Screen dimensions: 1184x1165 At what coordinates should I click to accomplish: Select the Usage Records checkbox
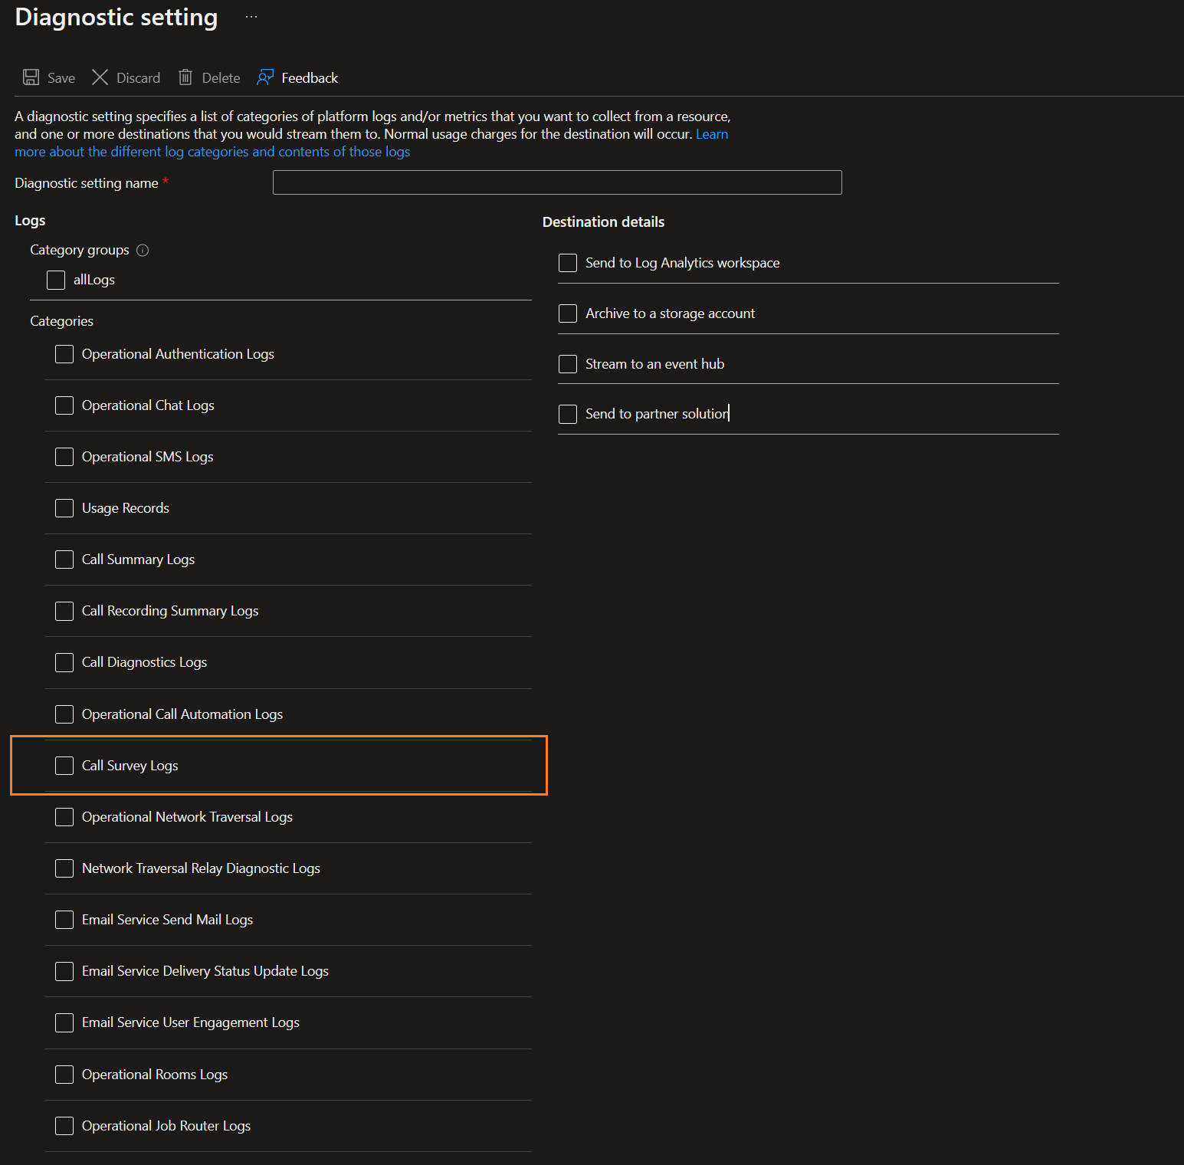tap(64, 508)
